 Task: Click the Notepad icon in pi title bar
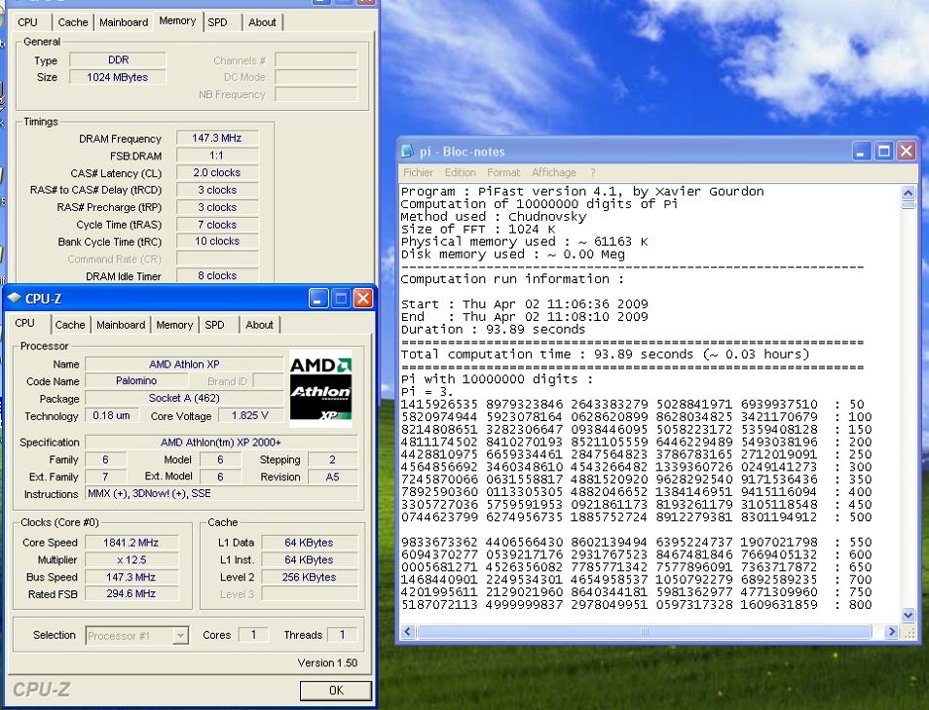coord(407,152)
